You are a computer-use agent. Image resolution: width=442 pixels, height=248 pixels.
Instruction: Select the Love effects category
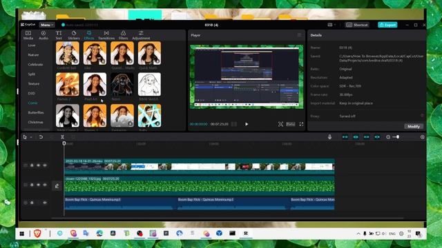pyautogui.click(x=32, y=45)
